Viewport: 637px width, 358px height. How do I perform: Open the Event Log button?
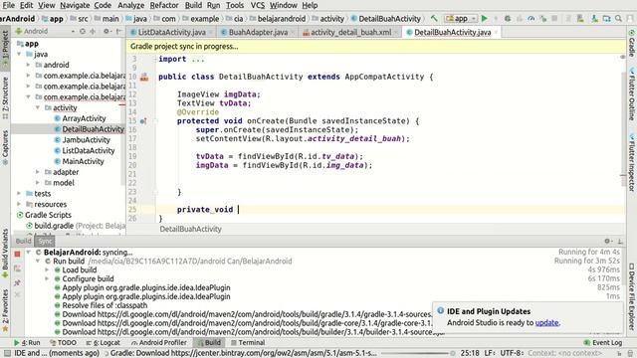click(x=603, y=342)
